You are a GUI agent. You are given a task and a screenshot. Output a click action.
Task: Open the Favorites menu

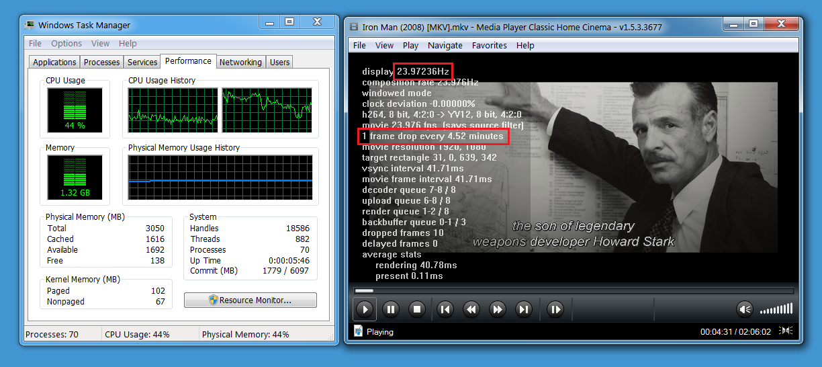click(x=489, y=45)
